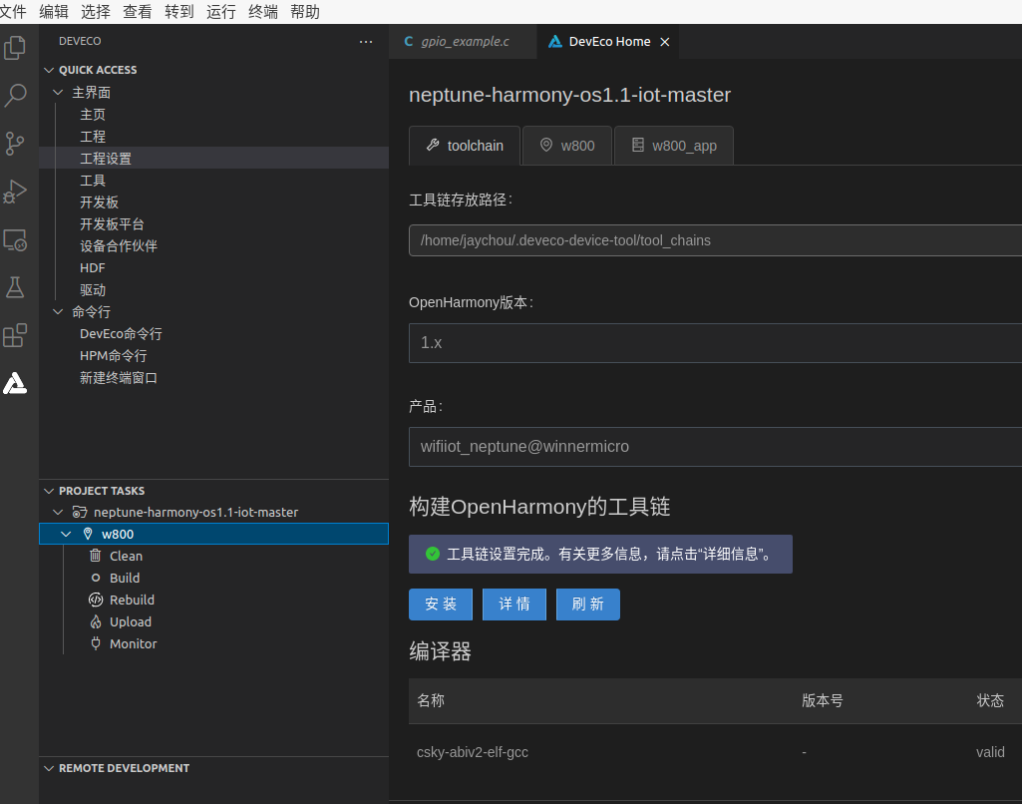The image size is (1022, 804).
Task: Open the 选择 menu
Action: [96, 12]
